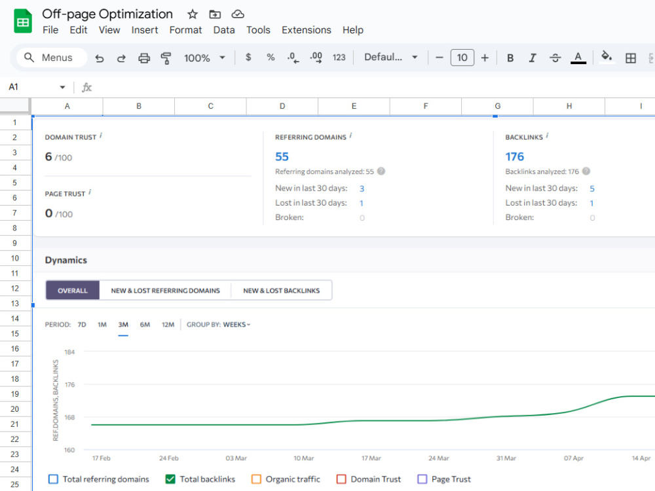Click the 176 backlinks link
655x491 pixels.
click(x=515, y=156)
